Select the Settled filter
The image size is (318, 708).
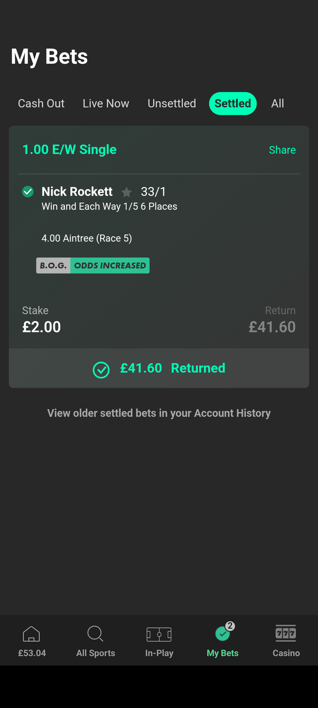pos(233,104)
